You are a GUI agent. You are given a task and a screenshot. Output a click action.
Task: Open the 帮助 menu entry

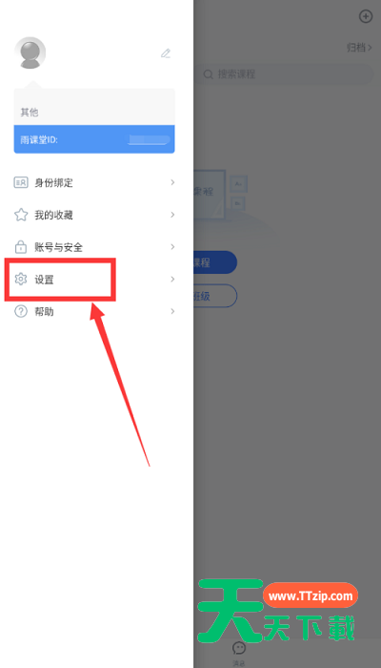(x=95, y=311)
